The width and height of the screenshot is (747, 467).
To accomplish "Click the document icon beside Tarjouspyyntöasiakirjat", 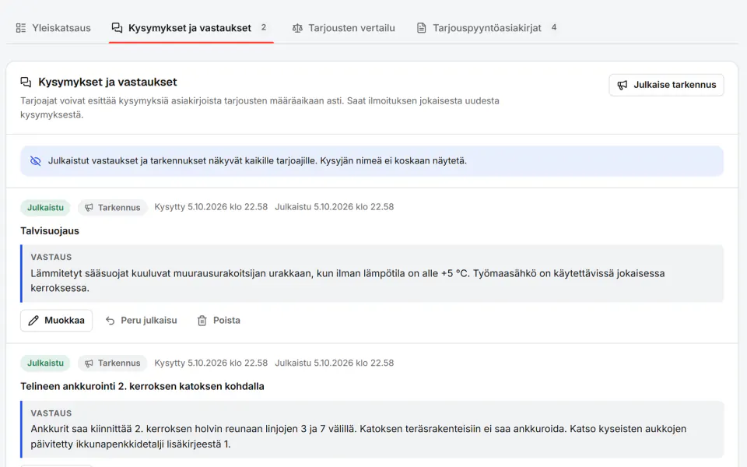I will click(422, 28).
